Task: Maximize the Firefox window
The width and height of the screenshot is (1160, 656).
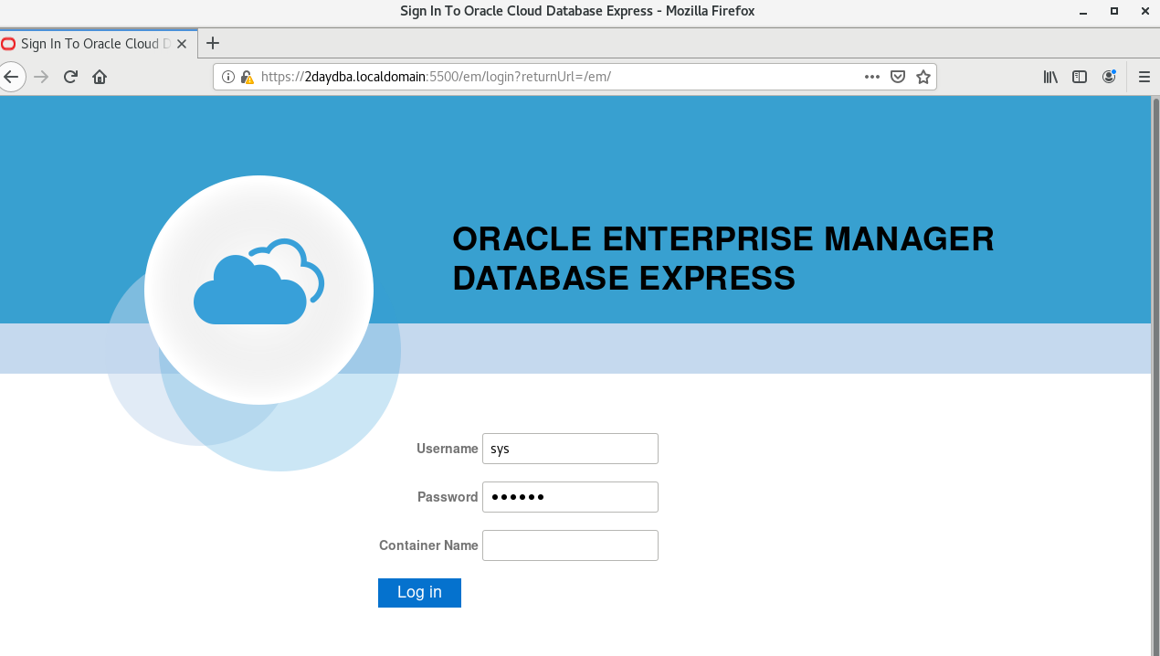Action: click(1114, 11)
